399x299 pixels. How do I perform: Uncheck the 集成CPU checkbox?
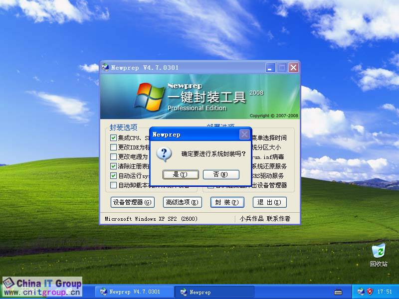coord(114,138)
